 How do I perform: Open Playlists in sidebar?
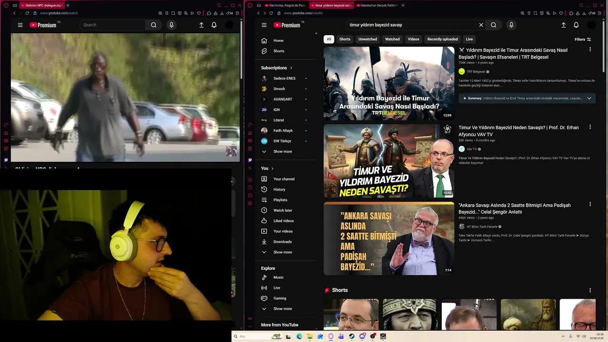280,200
